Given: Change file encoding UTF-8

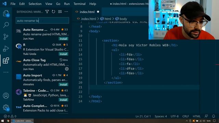Looking at the screenshot, I should click(175, 116).
